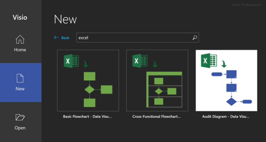Click the Visio heading in the sidebar
Screen dimensions: 266x142
[20, 18]
